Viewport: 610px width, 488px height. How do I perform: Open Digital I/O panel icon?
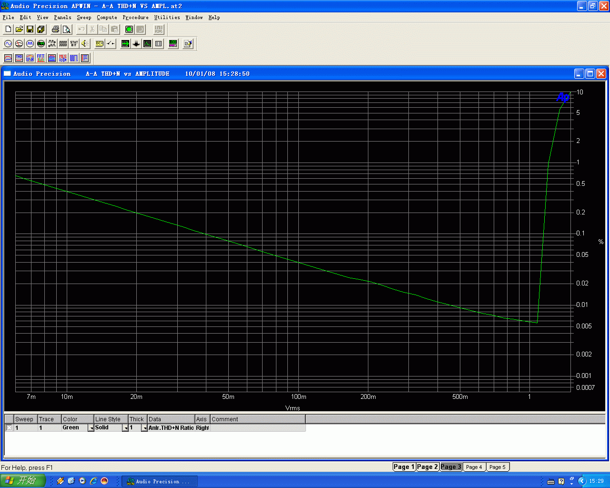[52, 44]
